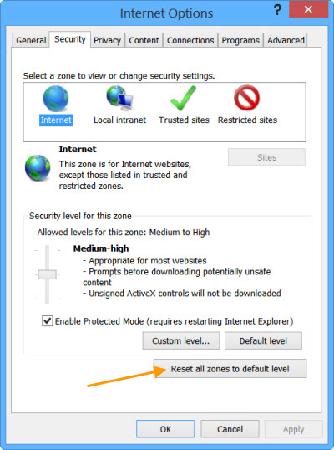Viewport: 334px width, 450px height.
Task: Click the large globe beside zone description
Action: [38, 168]
